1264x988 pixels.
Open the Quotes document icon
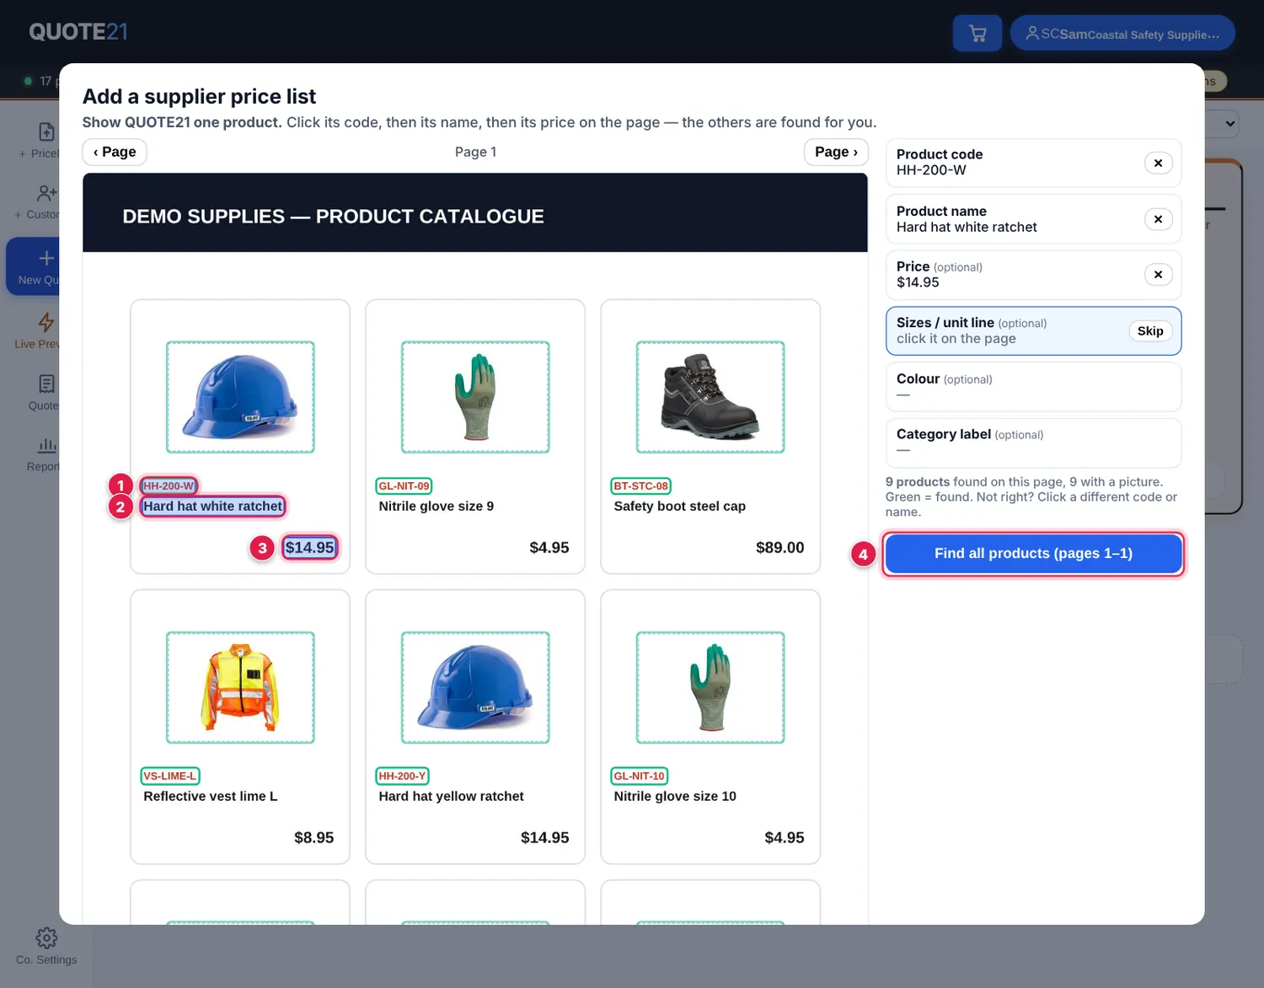[x=46, y=384]
